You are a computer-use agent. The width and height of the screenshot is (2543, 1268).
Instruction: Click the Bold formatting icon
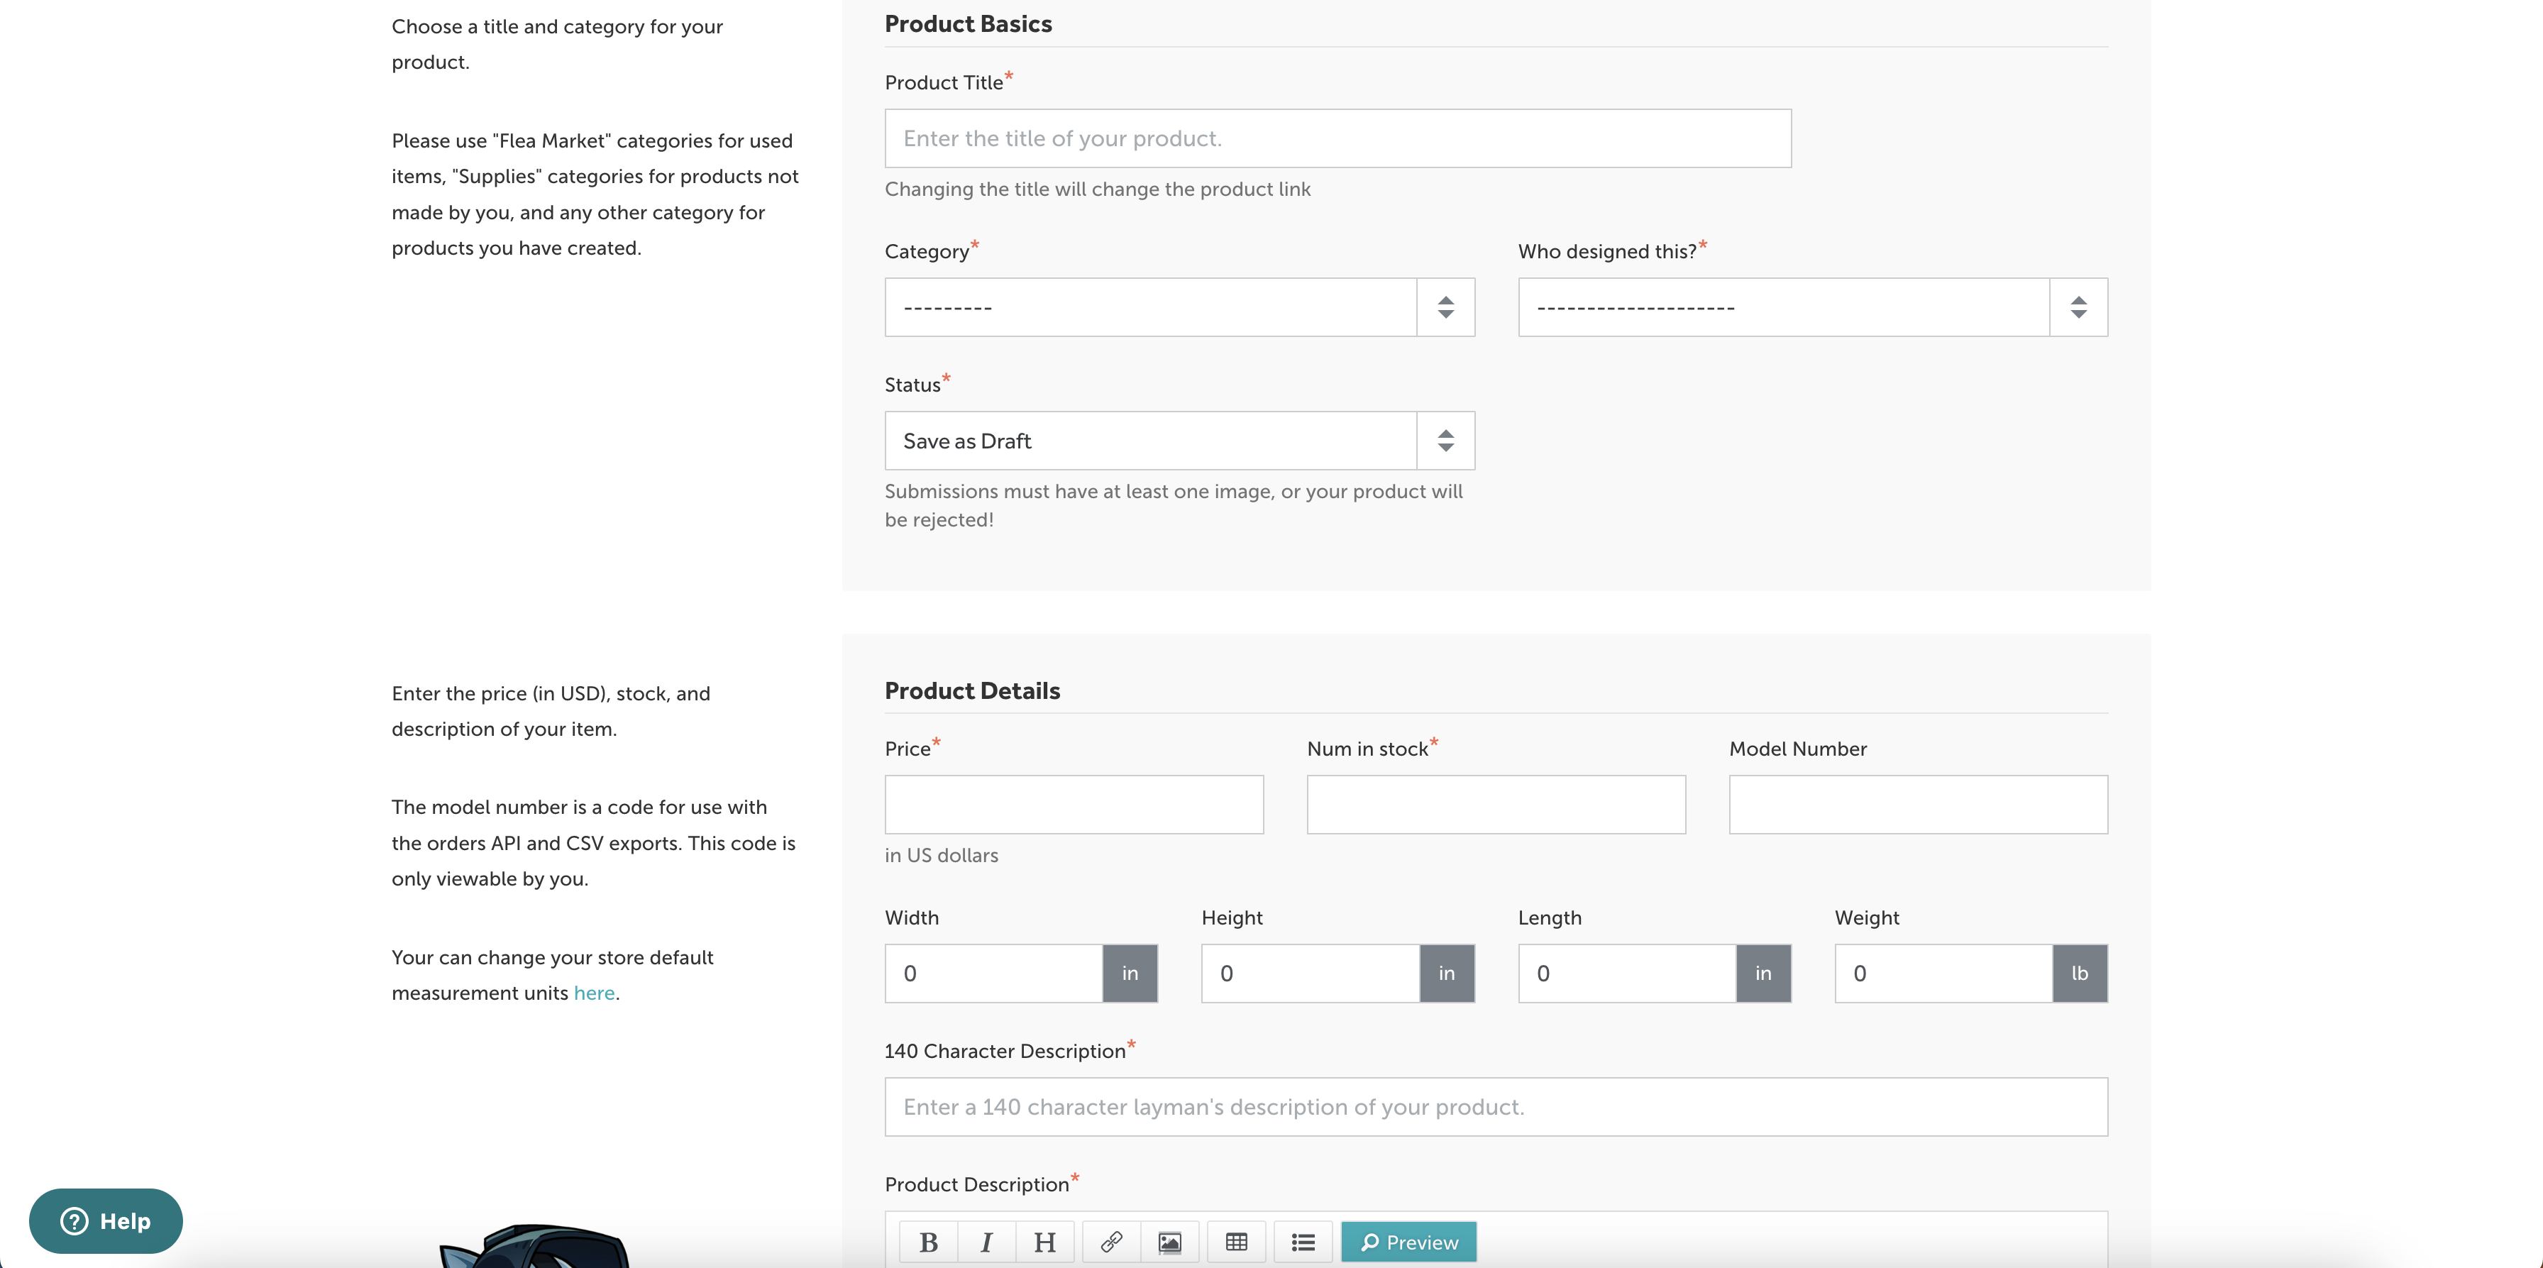[x=928, y=1241]
